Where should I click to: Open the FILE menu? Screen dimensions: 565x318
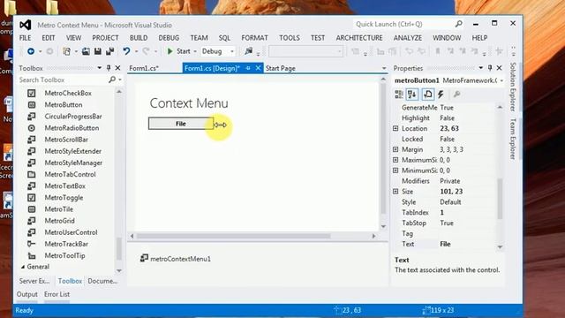click(26, 38)
